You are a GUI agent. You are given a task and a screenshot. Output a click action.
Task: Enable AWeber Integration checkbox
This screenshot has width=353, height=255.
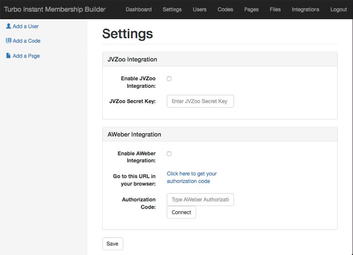tap(169, 154)
